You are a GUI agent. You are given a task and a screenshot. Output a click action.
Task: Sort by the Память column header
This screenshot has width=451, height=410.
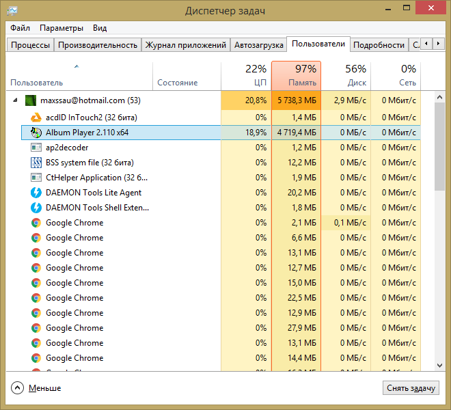pos(296,76)
